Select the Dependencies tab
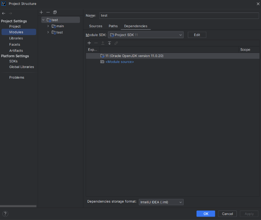This screenshot has width=261, height=220. click(x=136, y=26)
